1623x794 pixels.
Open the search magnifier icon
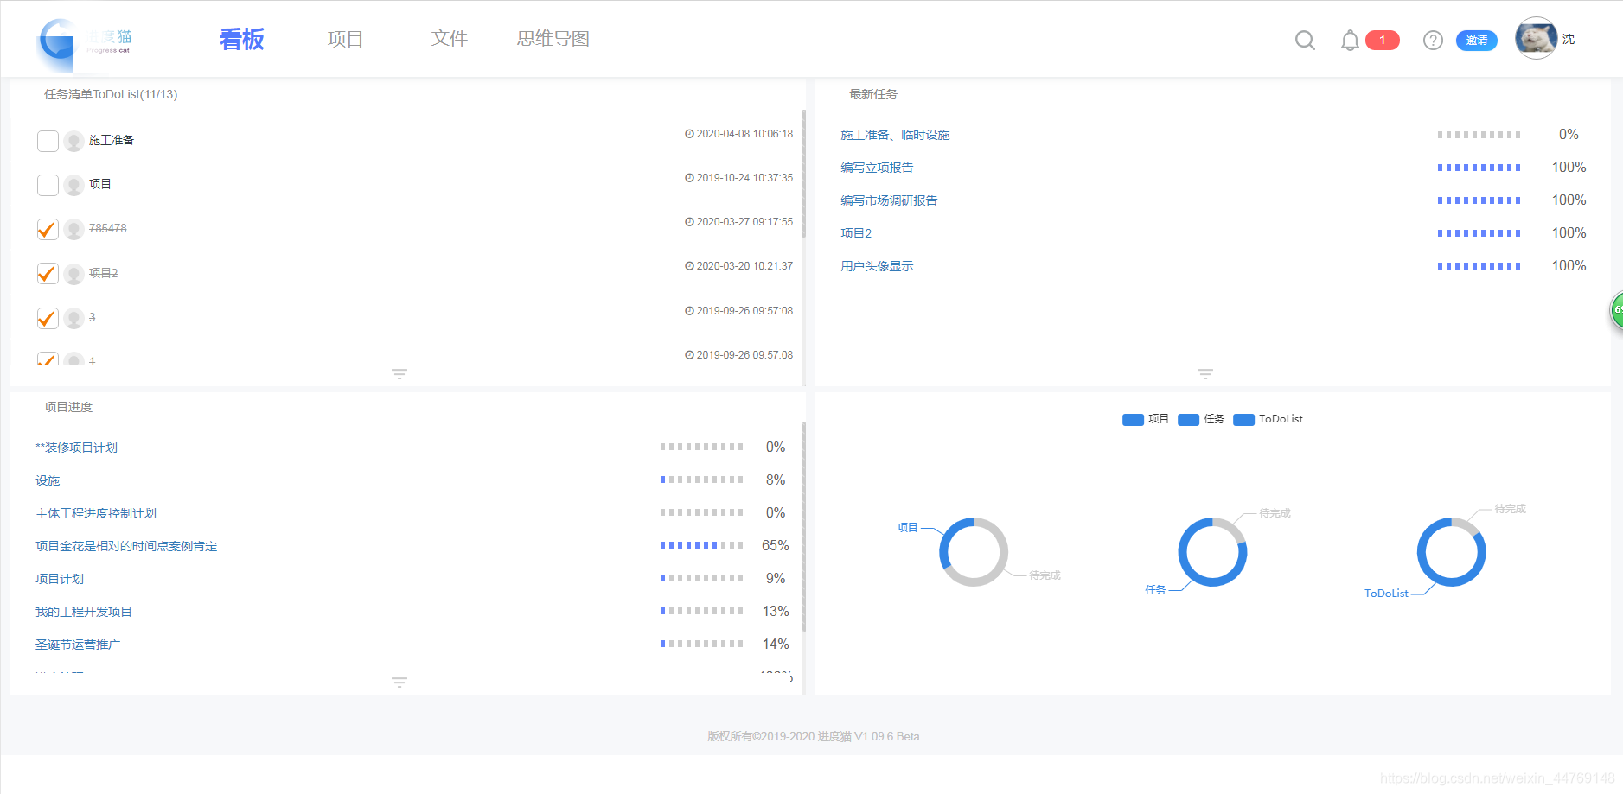[1306, 40]
